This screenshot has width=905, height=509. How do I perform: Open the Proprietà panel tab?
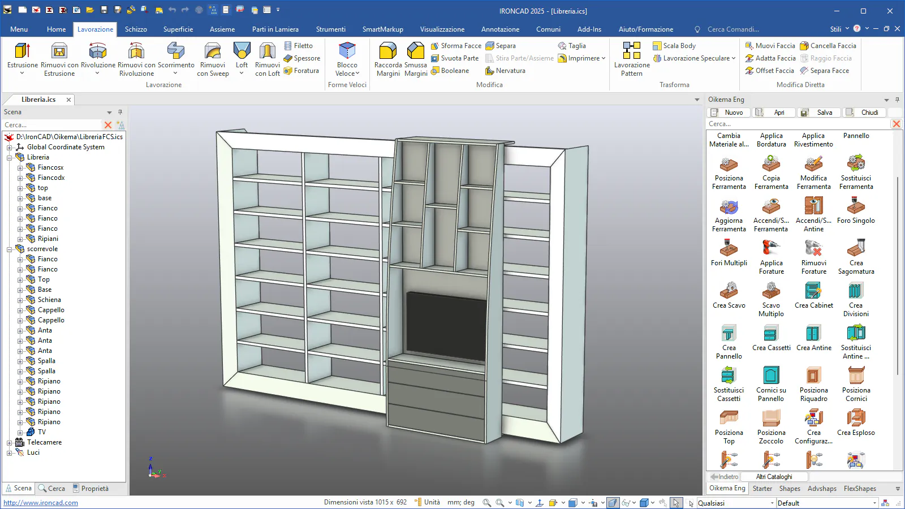[89, 489]
